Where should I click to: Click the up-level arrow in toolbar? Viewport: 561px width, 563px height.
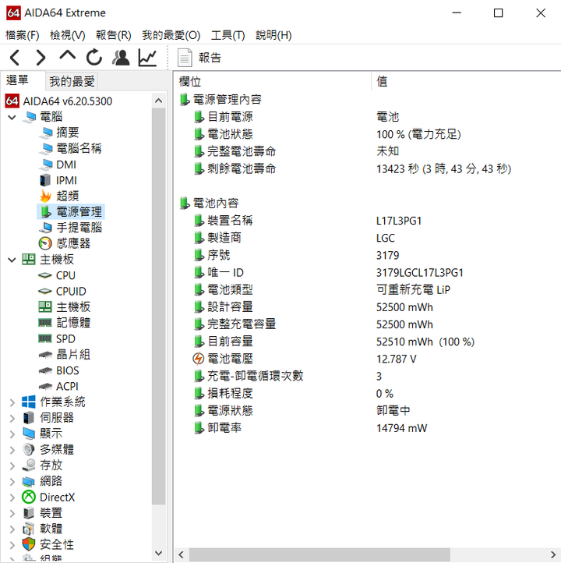coord(68,55)
